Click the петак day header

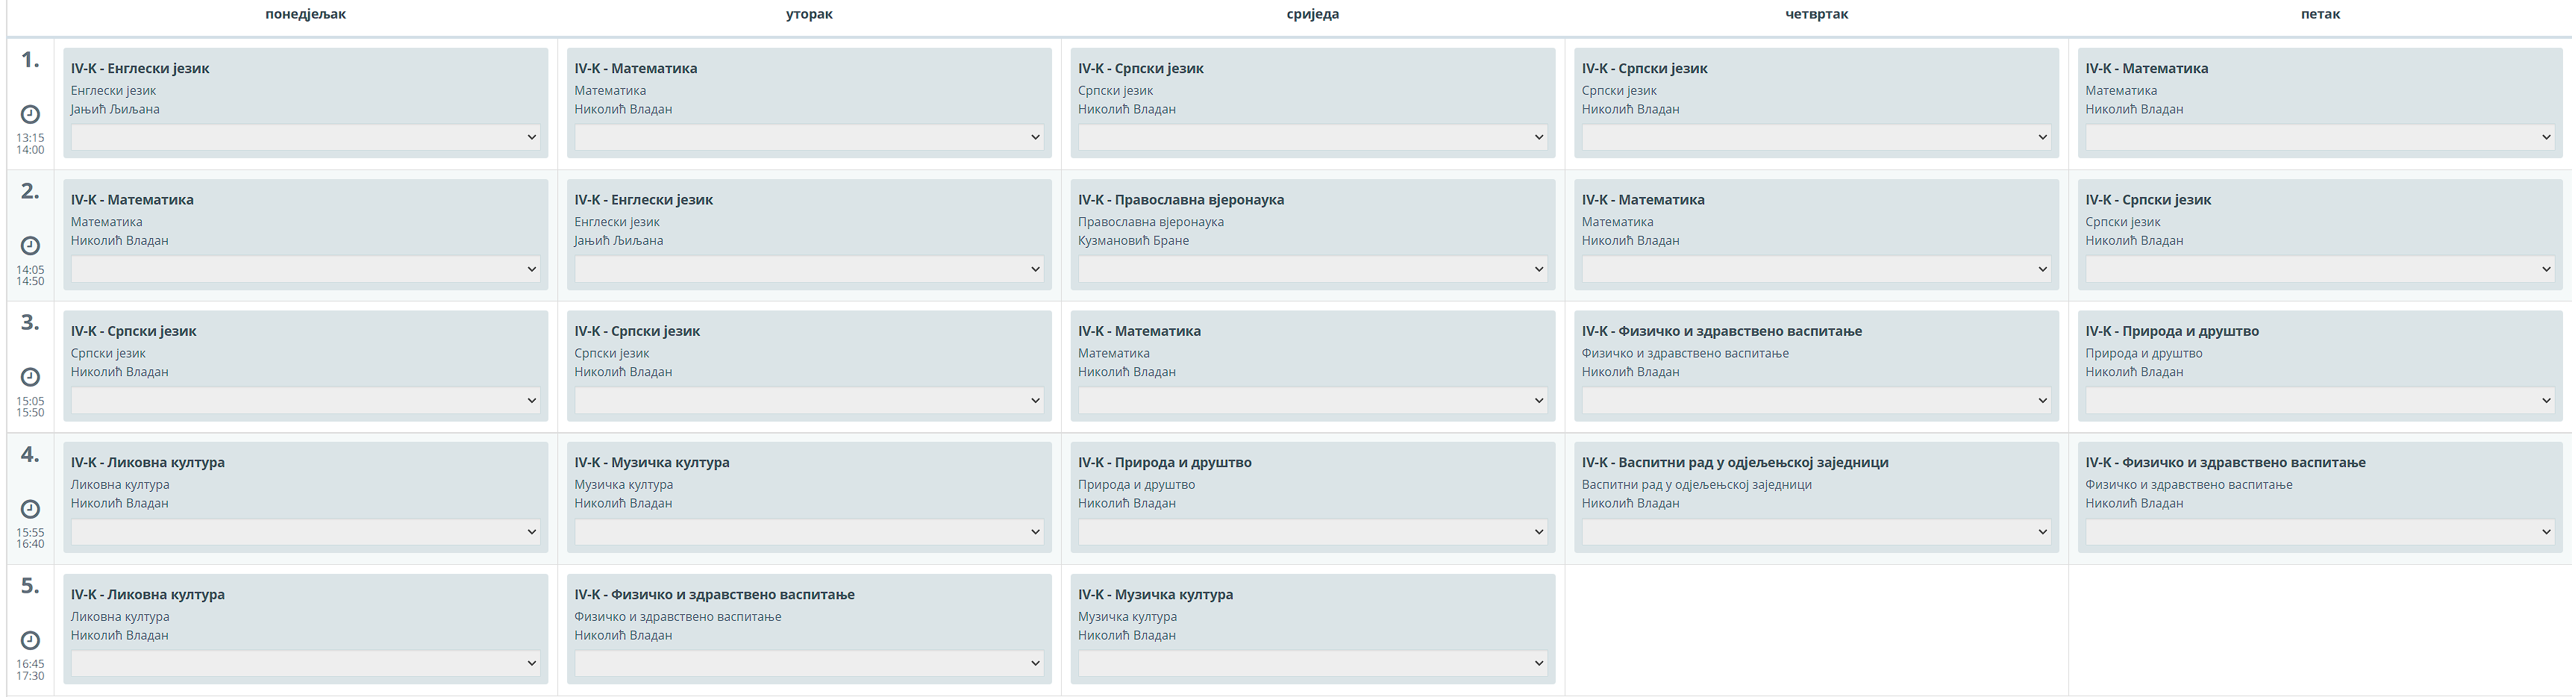coord(2319,14)
